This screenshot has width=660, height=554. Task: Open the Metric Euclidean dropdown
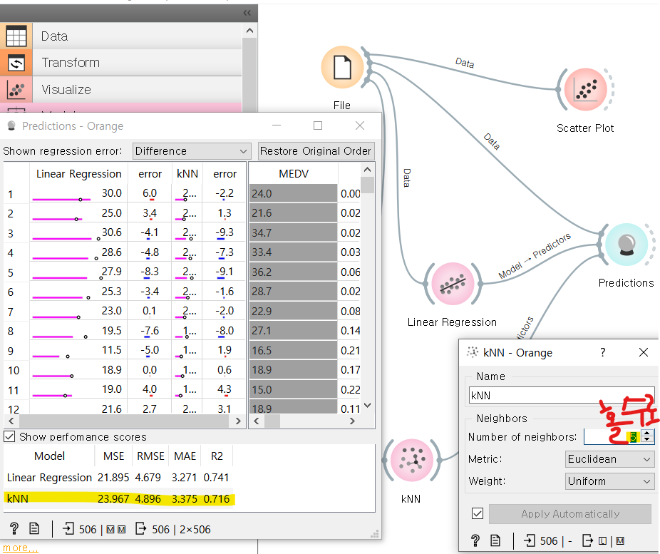[609, 459]
